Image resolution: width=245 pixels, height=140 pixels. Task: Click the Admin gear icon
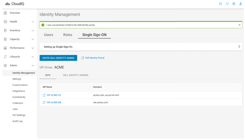click(5, 66)
